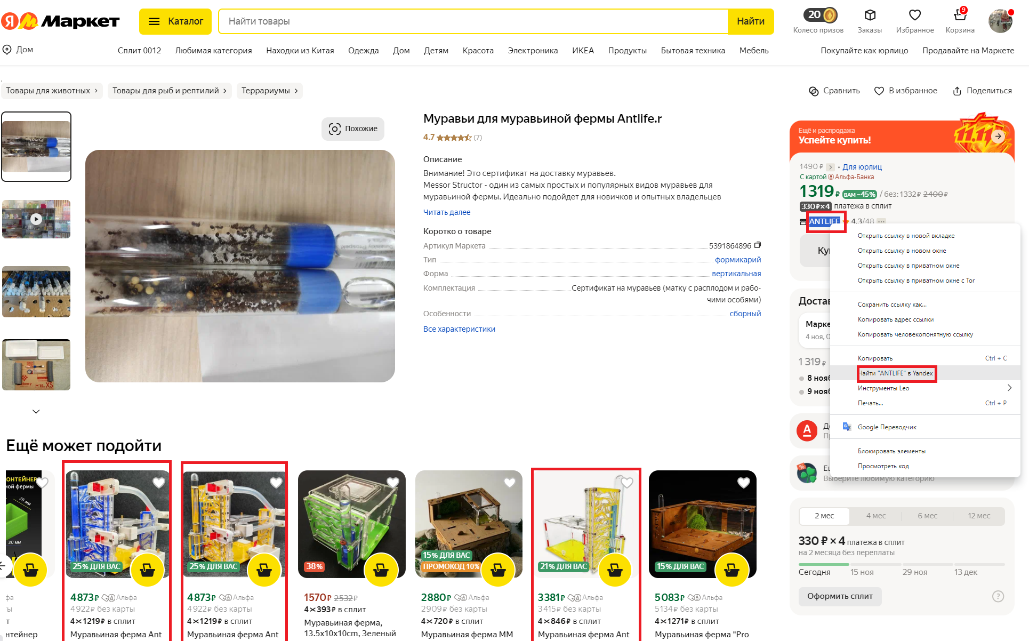Open Заказы box icon
Viewport: 1029px width, 641px height.
870,15
